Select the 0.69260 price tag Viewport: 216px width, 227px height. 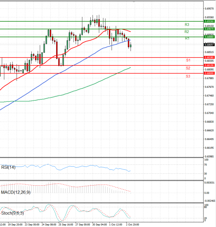pos(209,21)
